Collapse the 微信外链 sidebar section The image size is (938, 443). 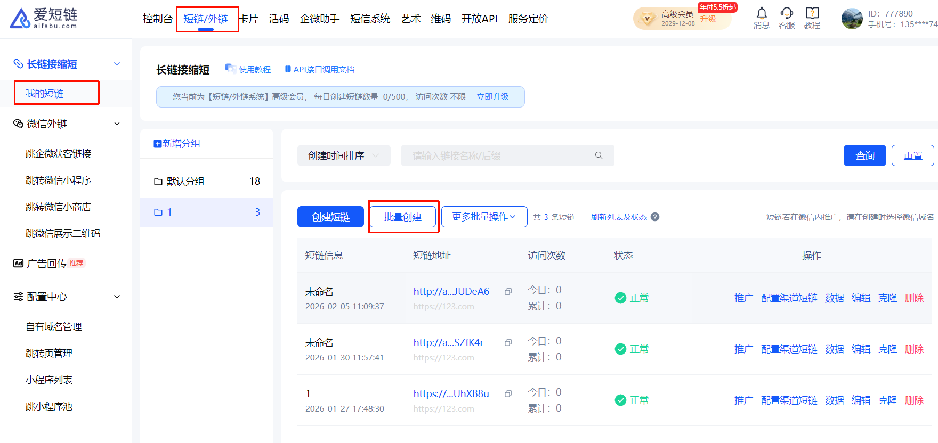[x=117, y=124]
